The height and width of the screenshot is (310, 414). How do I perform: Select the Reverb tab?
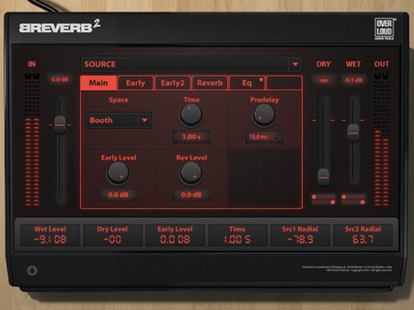210,83
